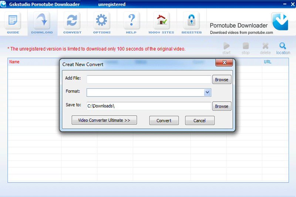Click the Format combo box field
The image size is (296, 197).
(149, 92)
